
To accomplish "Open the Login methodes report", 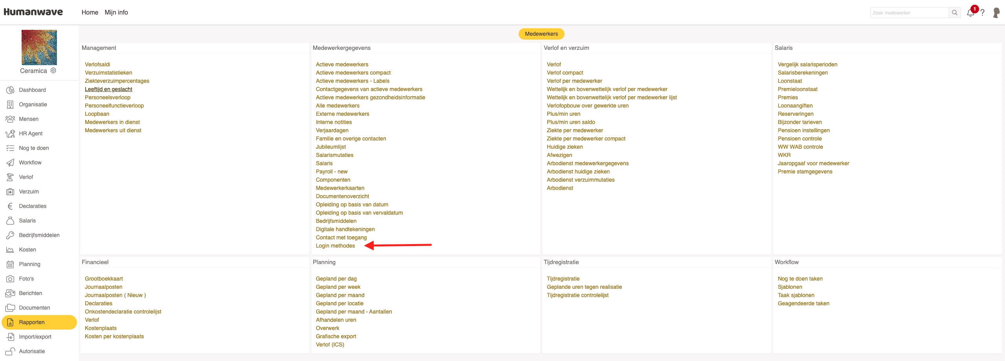I will (335, 246).
